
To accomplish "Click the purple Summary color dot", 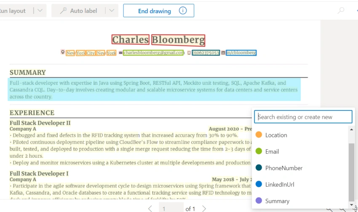I will click(x=259, y=201).
